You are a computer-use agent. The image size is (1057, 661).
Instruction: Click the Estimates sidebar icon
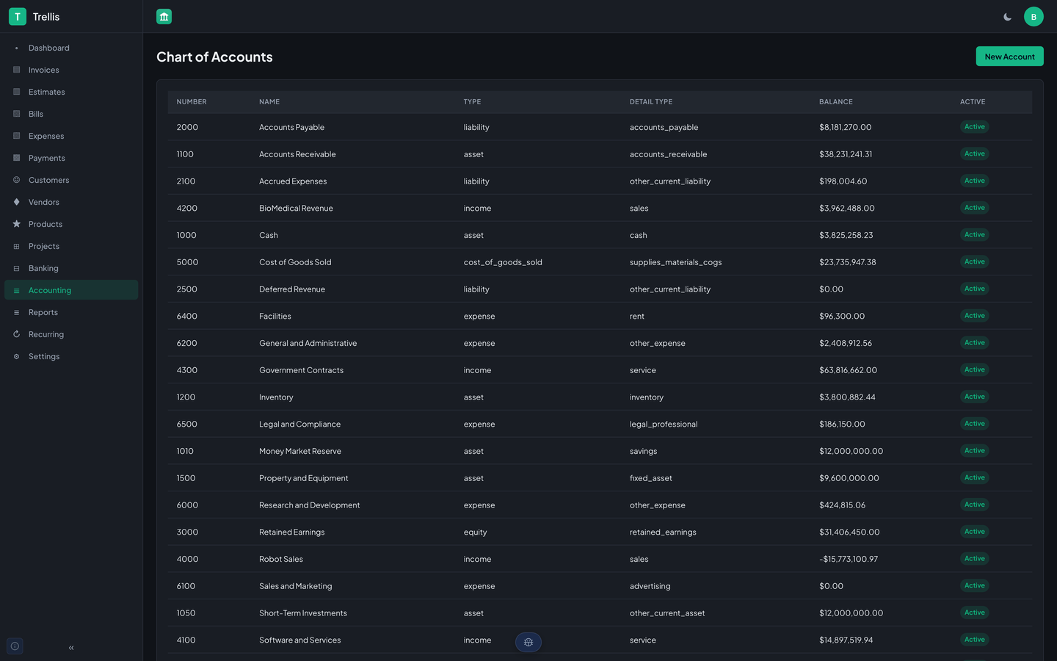(17, 92)
